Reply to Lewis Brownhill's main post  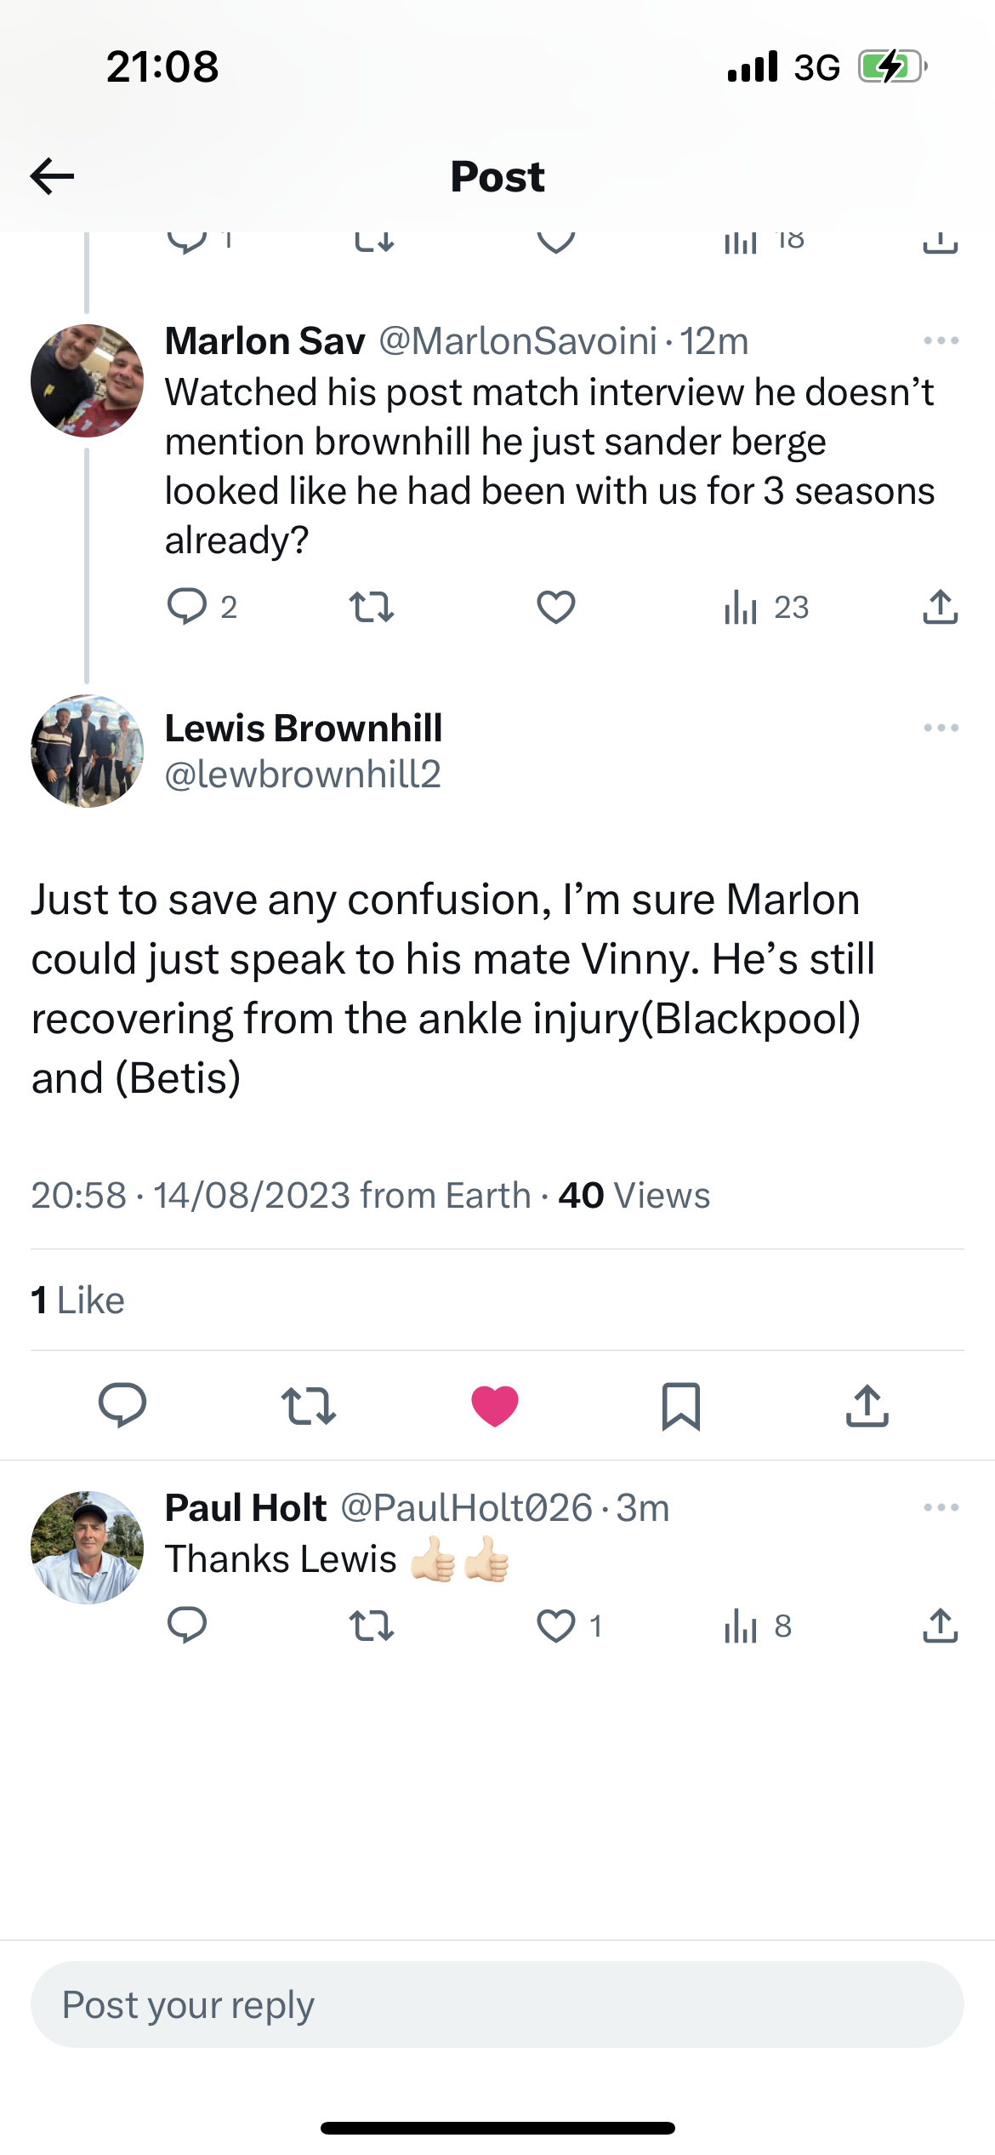(122, 1405)
